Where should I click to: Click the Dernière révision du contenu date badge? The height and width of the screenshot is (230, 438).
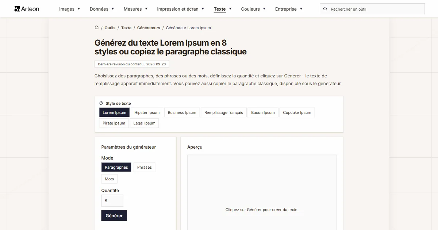132,64
